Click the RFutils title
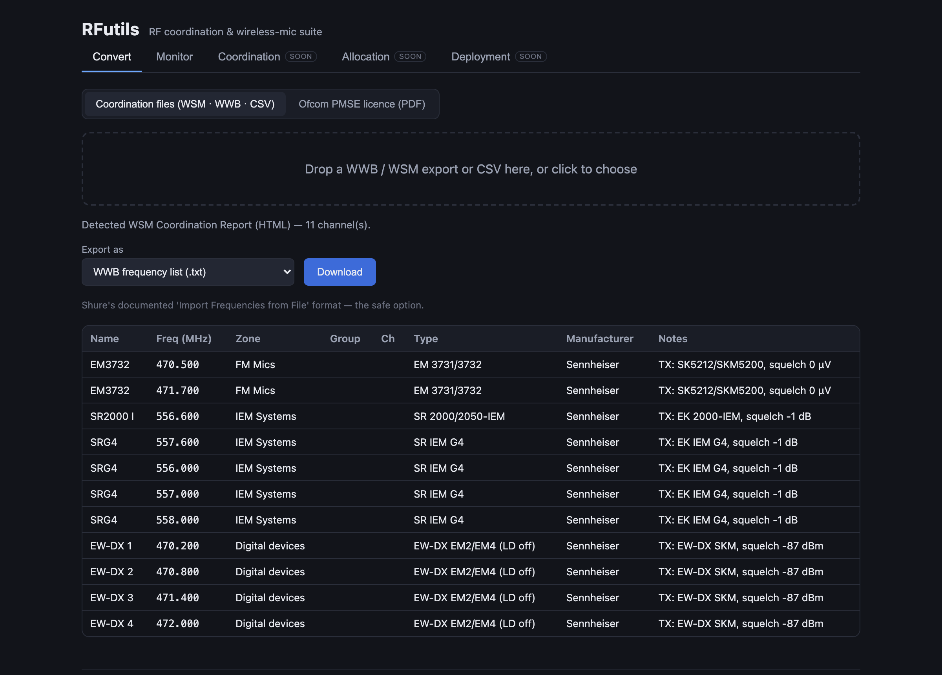Viewport: 942px width, 675px height. pos(110,29)
